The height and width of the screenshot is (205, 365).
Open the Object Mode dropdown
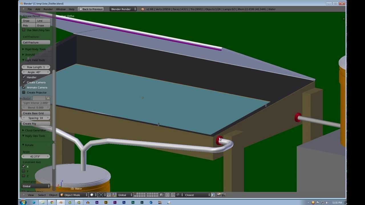click(74, 195)
